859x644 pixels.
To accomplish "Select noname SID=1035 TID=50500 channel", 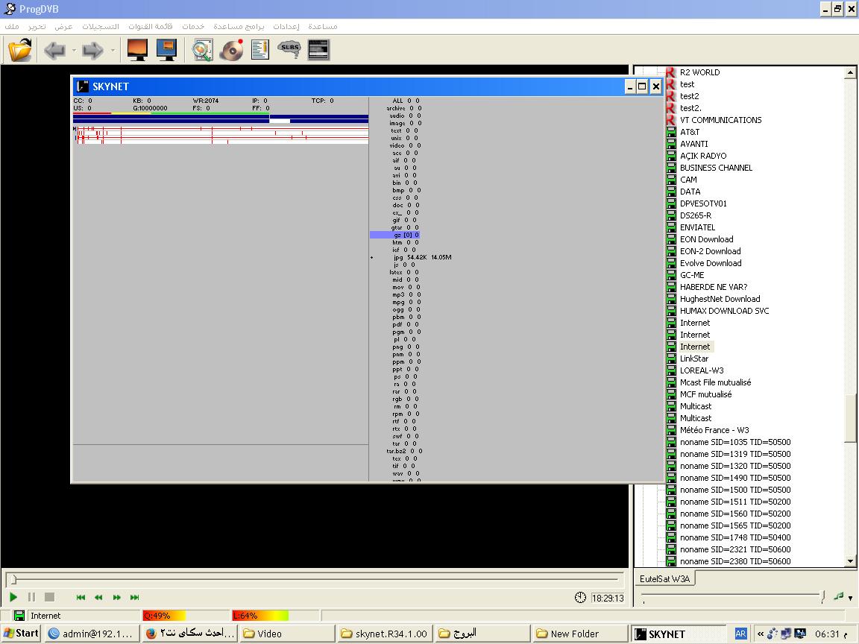I will pos(735,442).
